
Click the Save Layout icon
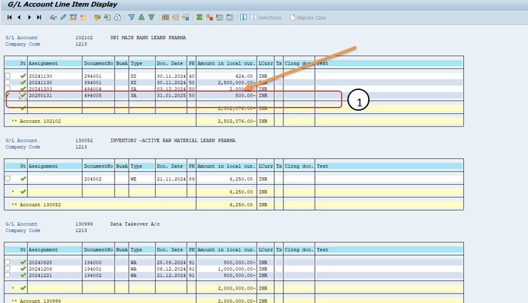point(186,18)
